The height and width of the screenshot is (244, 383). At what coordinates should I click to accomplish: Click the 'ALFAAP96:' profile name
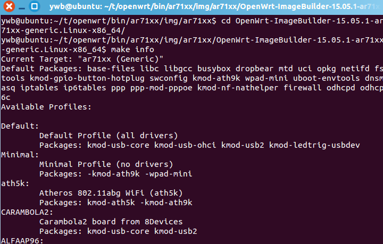click(22, 241)
